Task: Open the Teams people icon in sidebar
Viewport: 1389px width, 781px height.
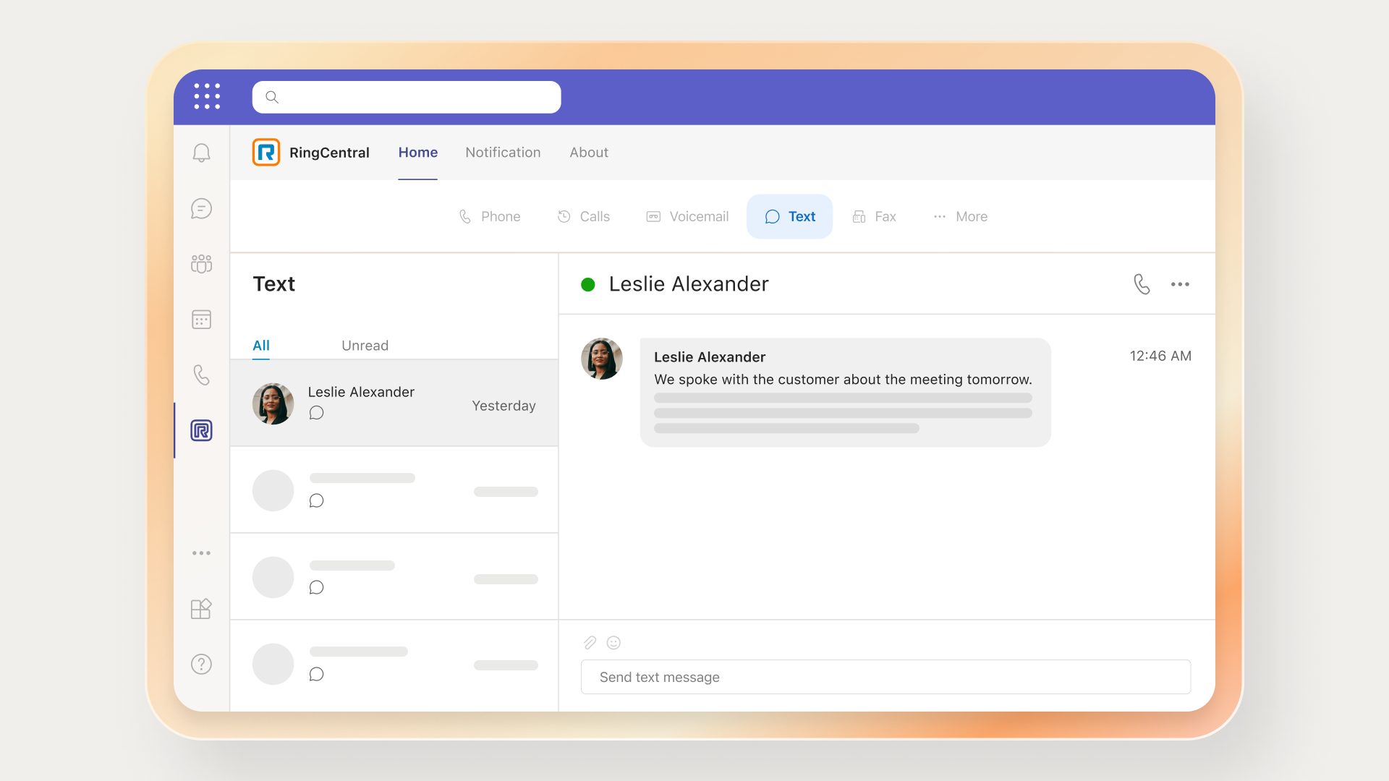Action: pos(201,264)
